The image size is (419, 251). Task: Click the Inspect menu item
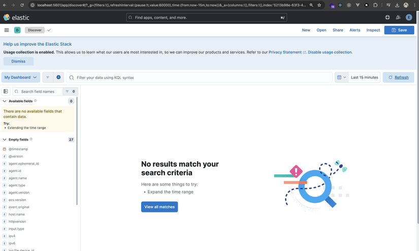click(373, 30)
